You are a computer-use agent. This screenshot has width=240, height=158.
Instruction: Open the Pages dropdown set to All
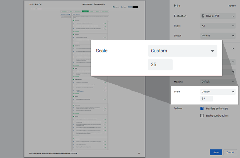pos(218,26)
